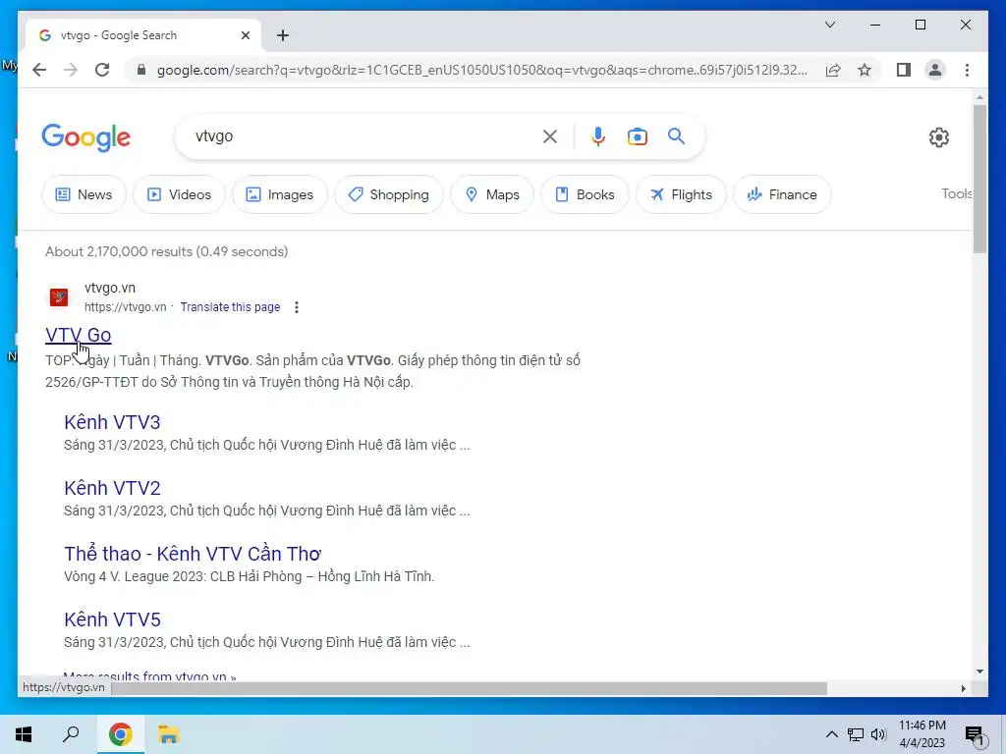
Task: Filter results by Images
Action: [280, 194]
